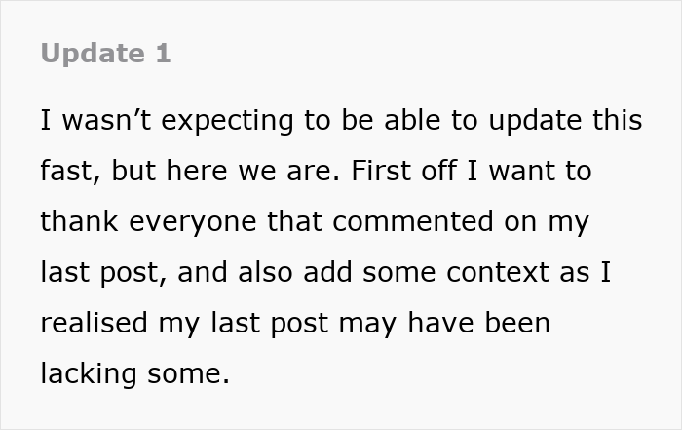The width and height of the screenshot is (682, 430).
Task: Click the 'Update 1' heading
Action: 105,54
